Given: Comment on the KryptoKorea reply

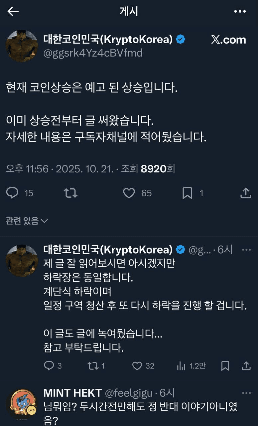Looking at the screenshot, I should [49, 366].
